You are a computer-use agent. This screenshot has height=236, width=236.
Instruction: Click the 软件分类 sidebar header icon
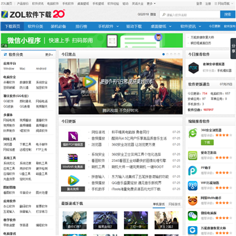(5, 54)
